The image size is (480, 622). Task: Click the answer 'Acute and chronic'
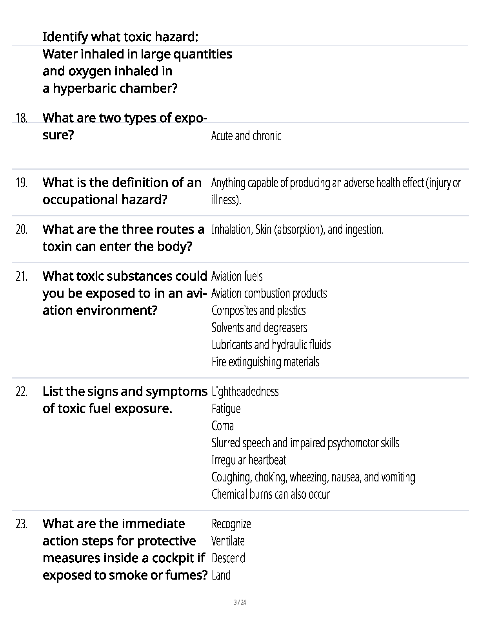pyautogui.click(x=246, y=136)
